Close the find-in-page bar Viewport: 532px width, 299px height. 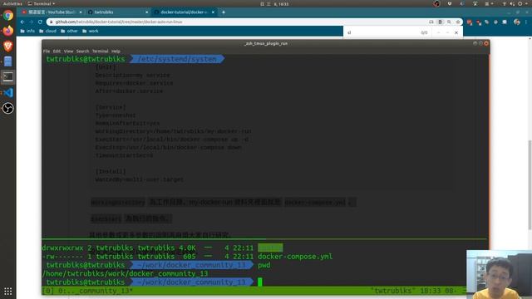click(x=456, y=32)
